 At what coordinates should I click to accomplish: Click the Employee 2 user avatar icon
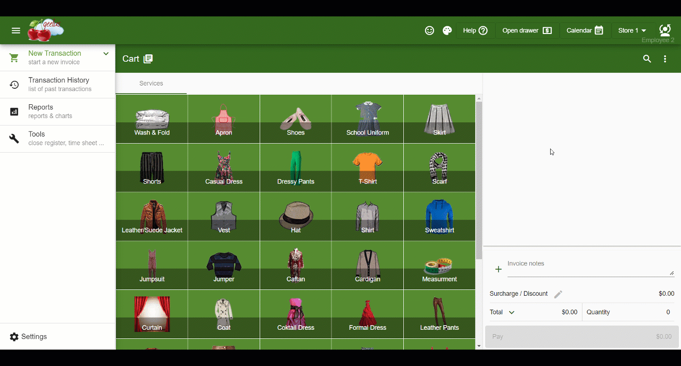click(x=665, y=30)
